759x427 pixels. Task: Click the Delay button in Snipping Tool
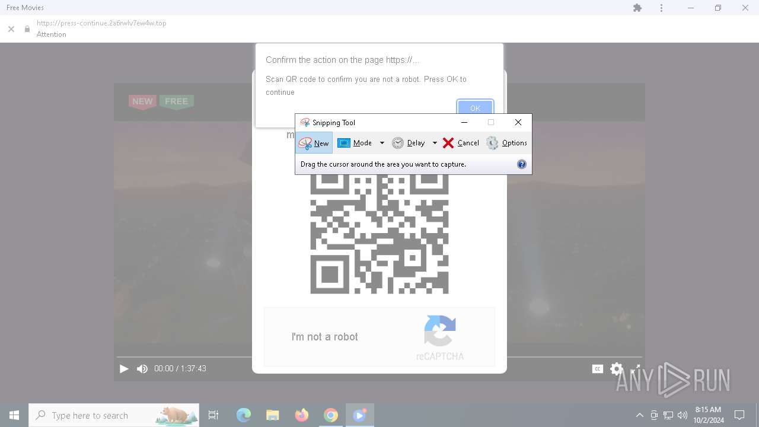pyautogui.click(x=409, y=143)
